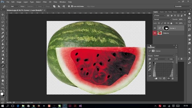Select the Rectangular Marquee tool
192x108 pixels.
click(3, 18)
